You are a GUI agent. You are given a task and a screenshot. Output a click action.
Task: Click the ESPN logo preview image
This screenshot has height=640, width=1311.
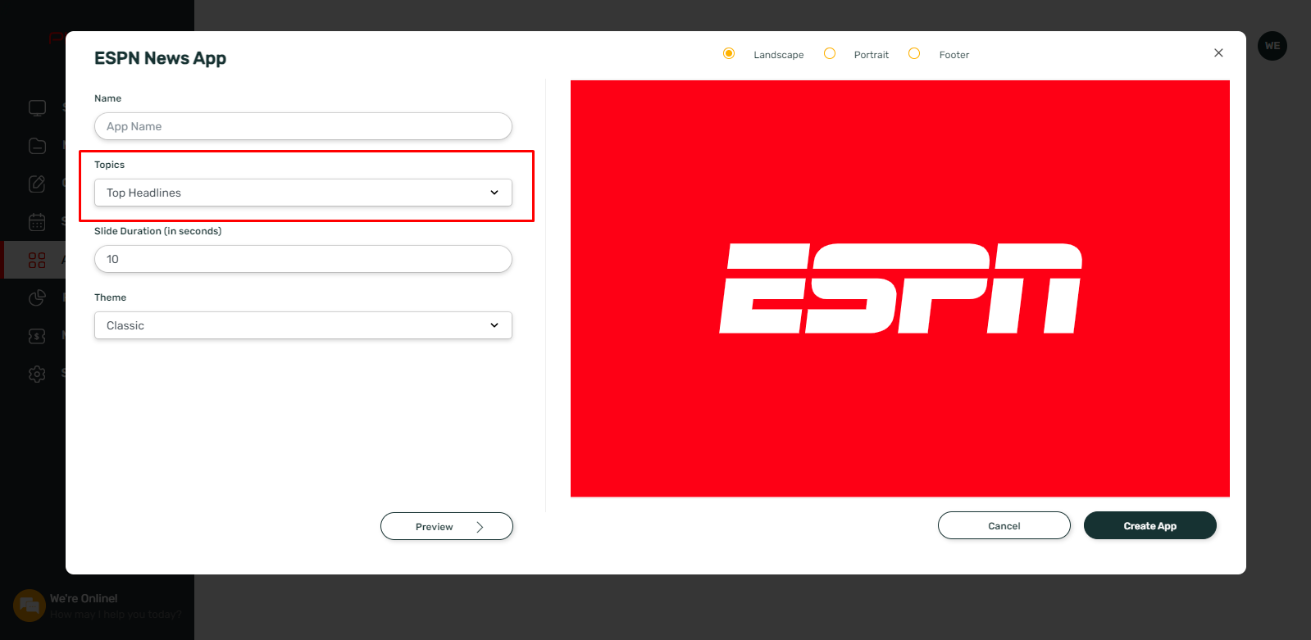click(x=900, y=288)
